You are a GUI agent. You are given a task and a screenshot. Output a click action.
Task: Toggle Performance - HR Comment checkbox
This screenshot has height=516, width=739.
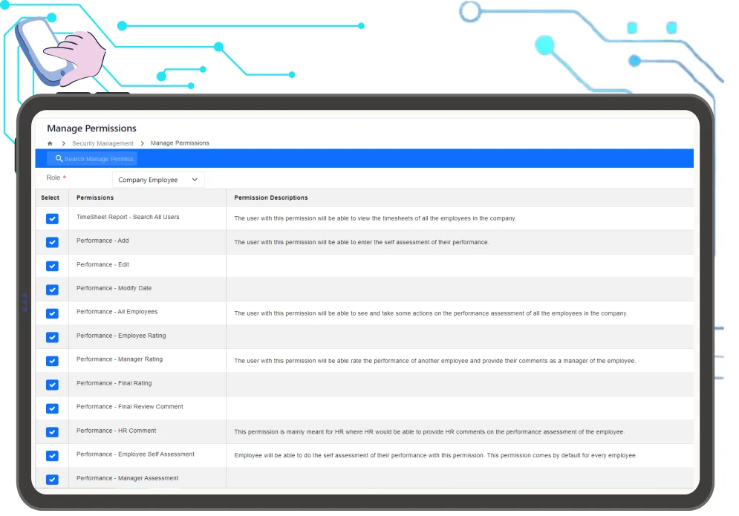click(x=52, y=432)
